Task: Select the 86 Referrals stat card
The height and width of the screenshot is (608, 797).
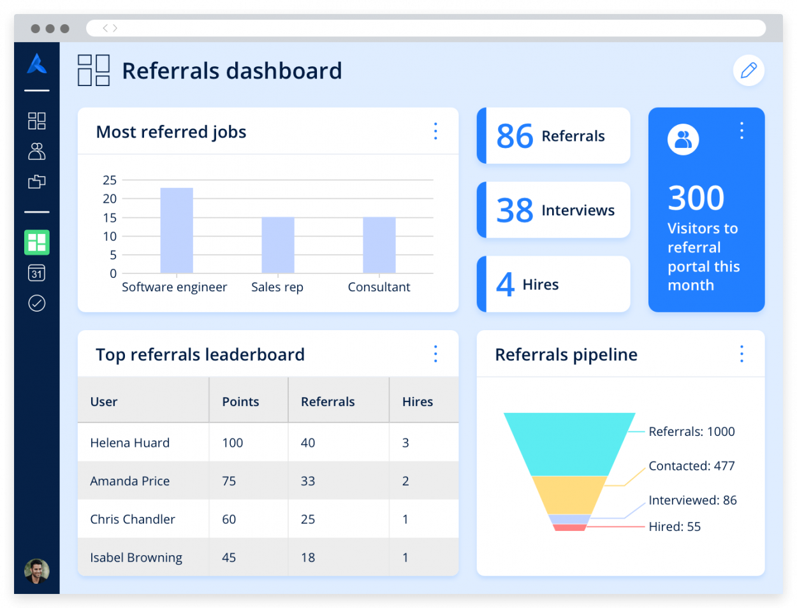Action: tap(553, 136)
